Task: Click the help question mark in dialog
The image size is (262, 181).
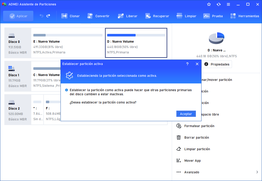Action: pyautogui.click(x=187, y=64)
